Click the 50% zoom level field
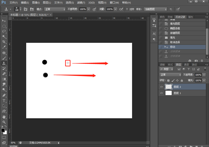Image resolution: width=209 pixels, height=147 pixels. (13, 143)
